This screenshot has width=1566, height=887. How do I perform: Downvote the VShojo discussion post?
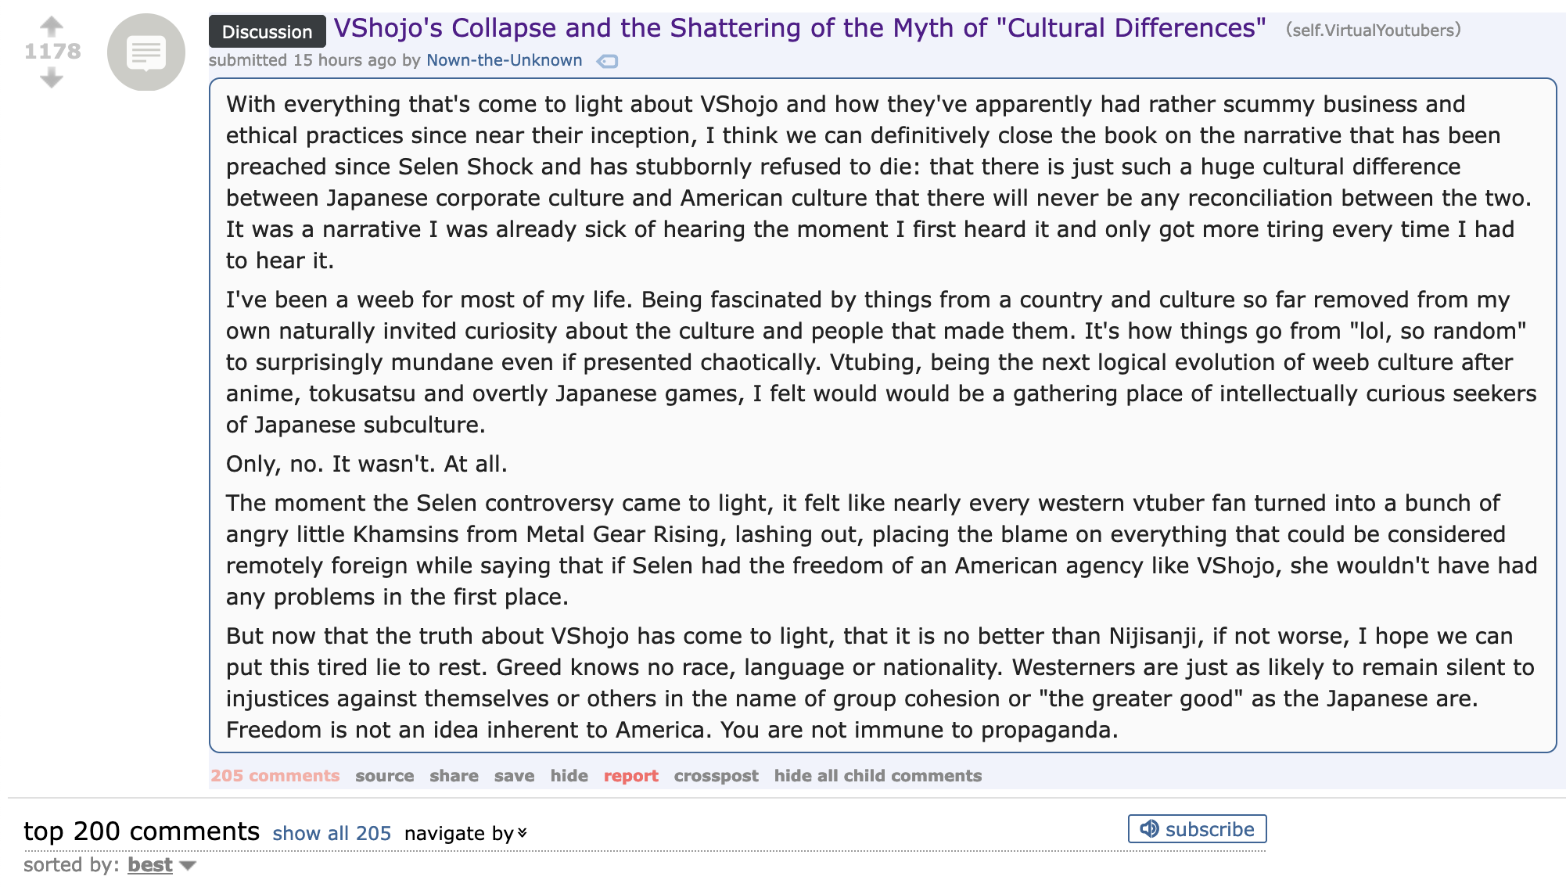52,77
